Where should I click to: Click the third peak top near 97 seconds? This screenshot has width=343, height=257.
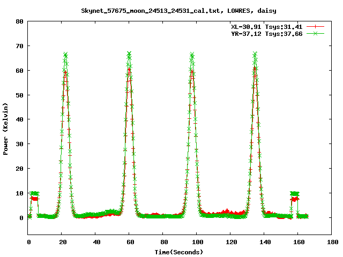pos(192,55)
